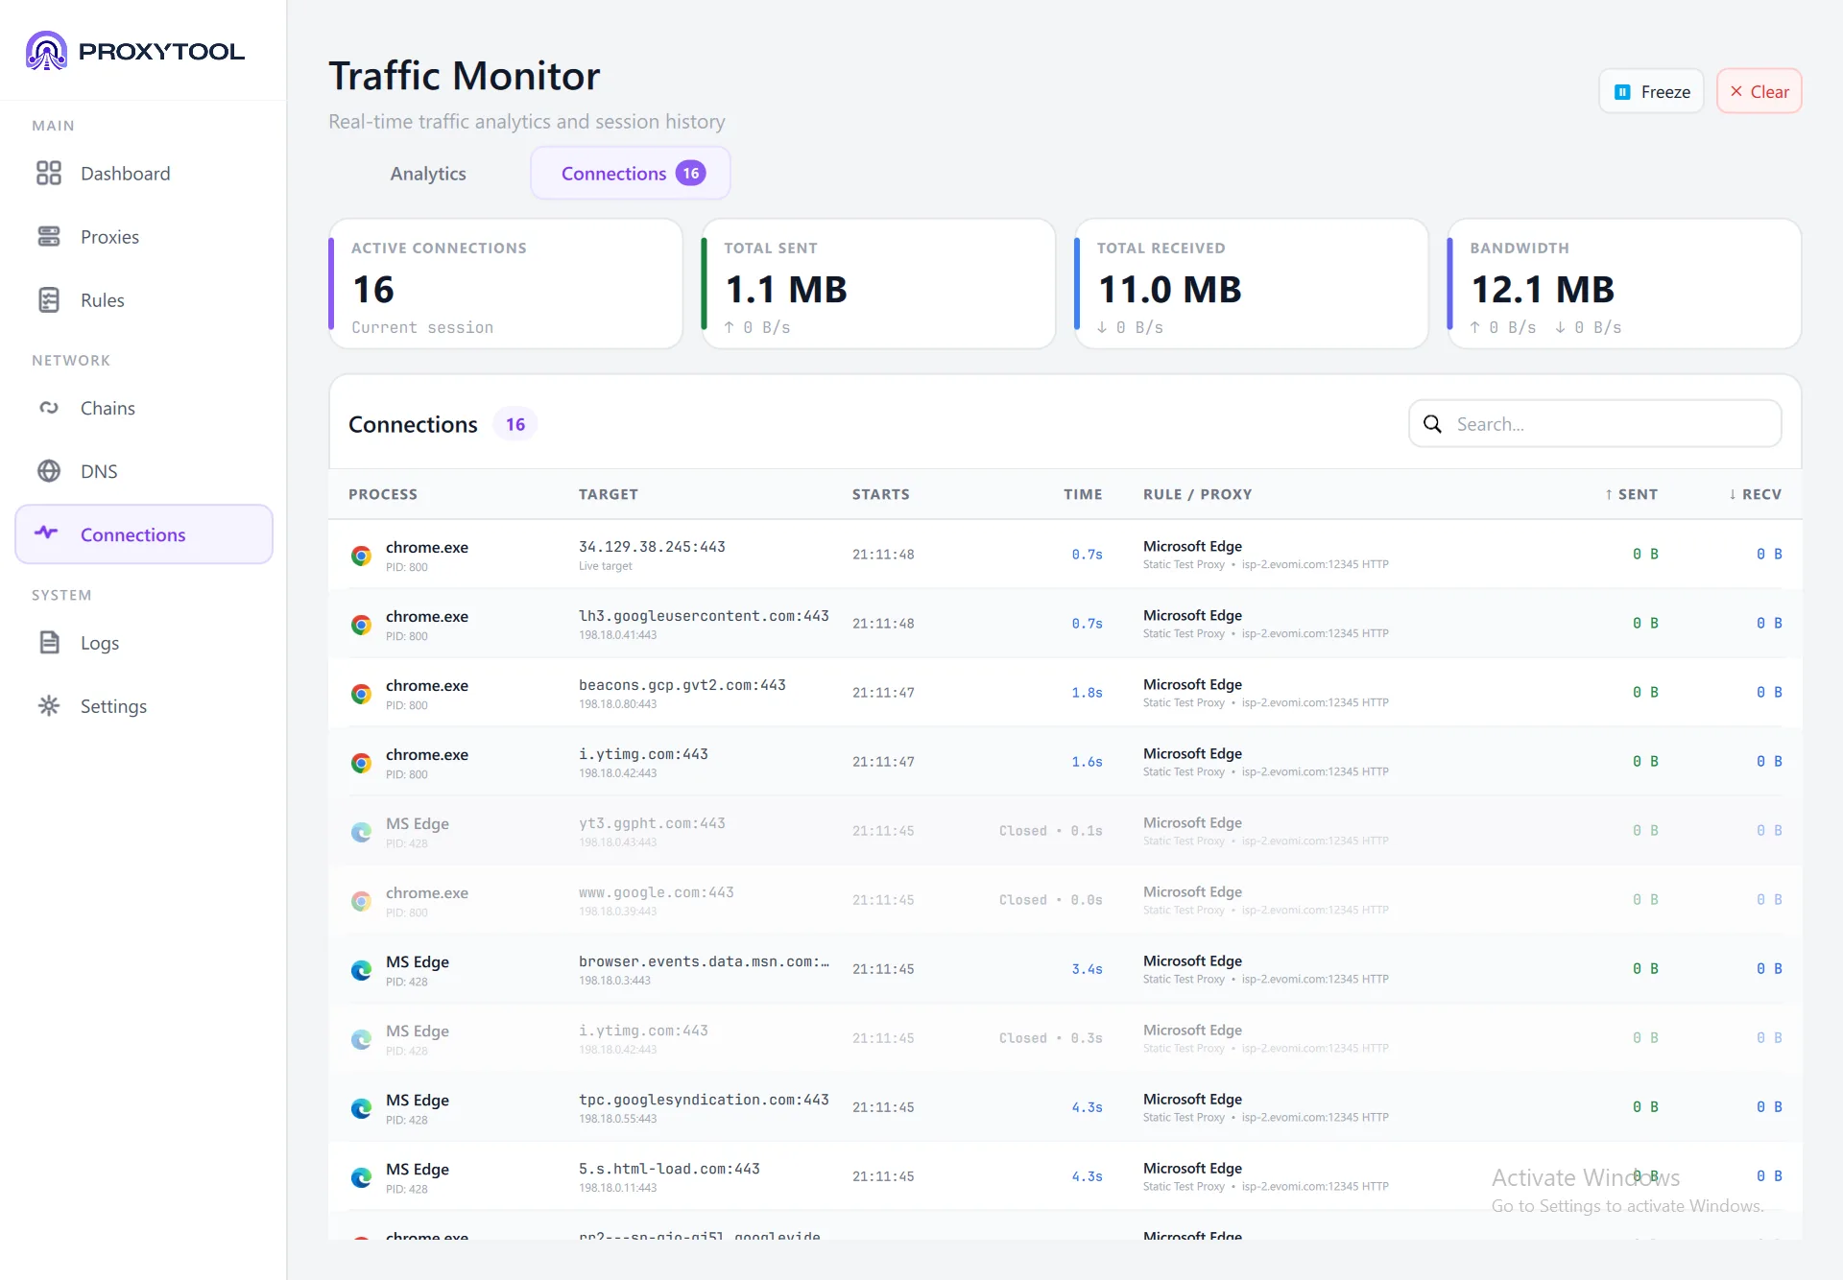Open the DNS globe icon

[x=49, y=471]
